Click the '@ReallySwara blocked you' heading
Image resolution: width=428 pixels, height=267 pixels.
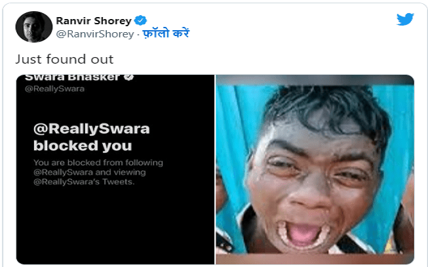(92, 137)
